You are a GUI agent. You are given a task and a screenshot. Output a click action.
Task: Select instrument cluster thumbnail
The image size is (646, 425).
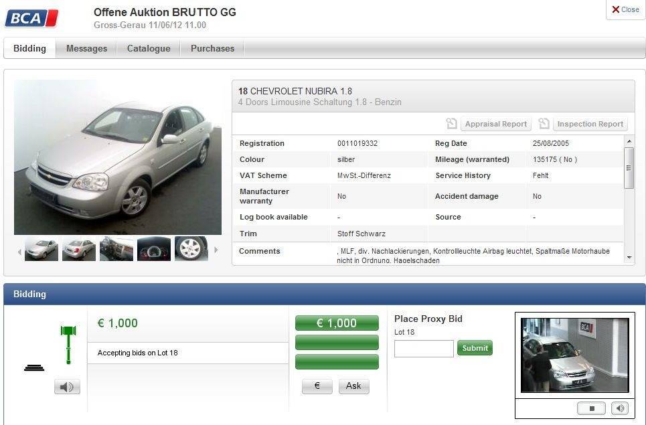154,249
